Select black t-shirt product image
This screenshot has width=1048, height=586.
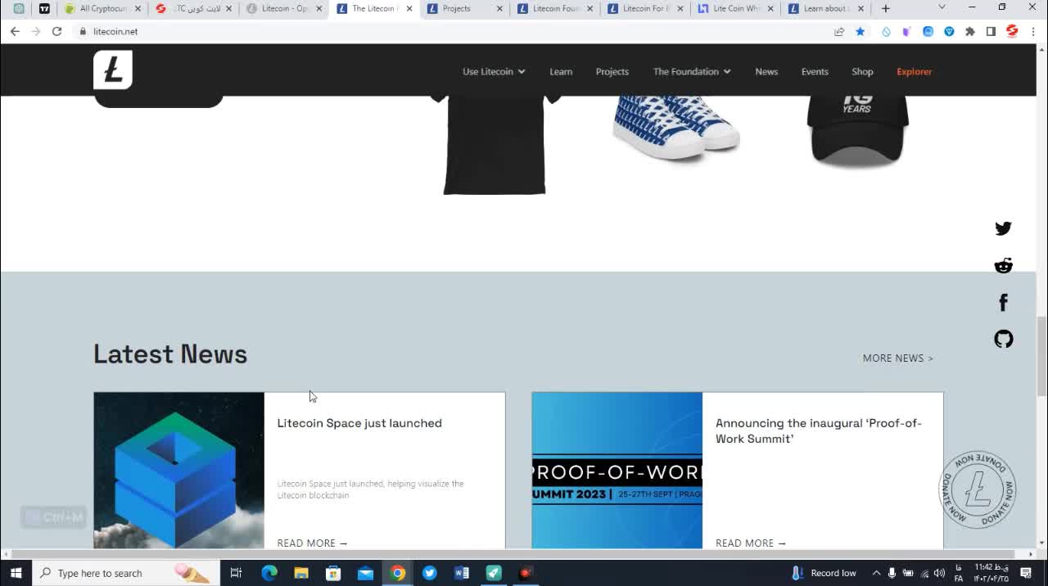pos(495,145)
